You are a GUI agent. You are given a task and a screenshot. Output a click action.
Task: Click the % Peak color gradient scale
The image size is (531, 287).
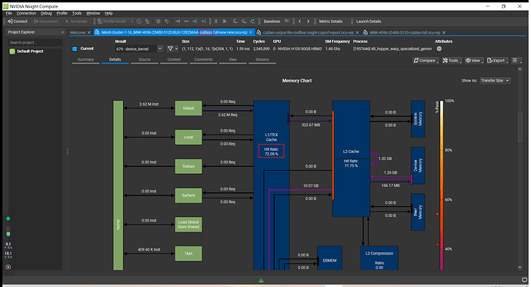(442, 185)
